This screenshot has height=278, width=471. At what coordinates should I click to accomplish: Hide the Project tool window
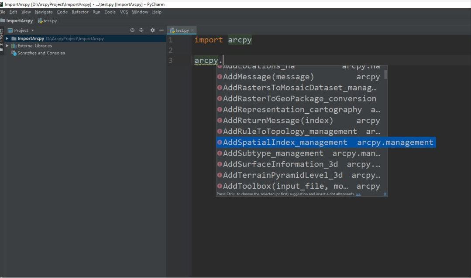click(162, 31)
